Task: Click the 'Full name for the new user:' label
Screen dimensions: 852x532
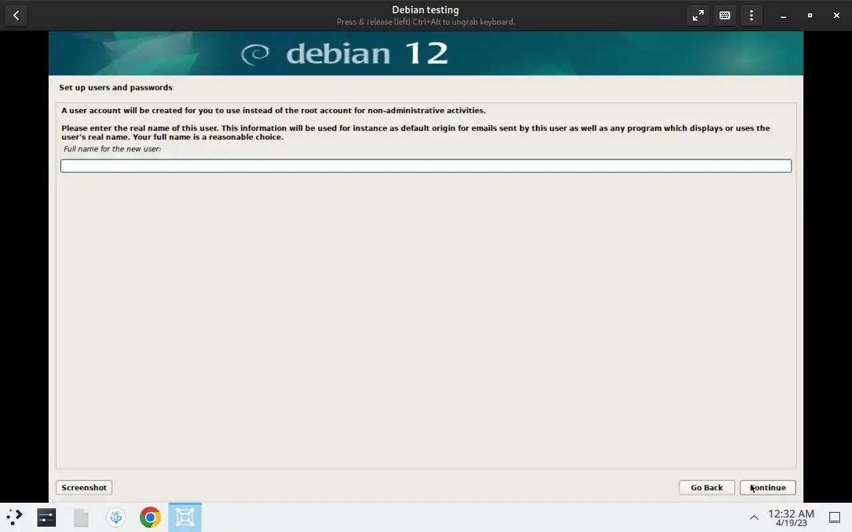Action: coord(112,149)
